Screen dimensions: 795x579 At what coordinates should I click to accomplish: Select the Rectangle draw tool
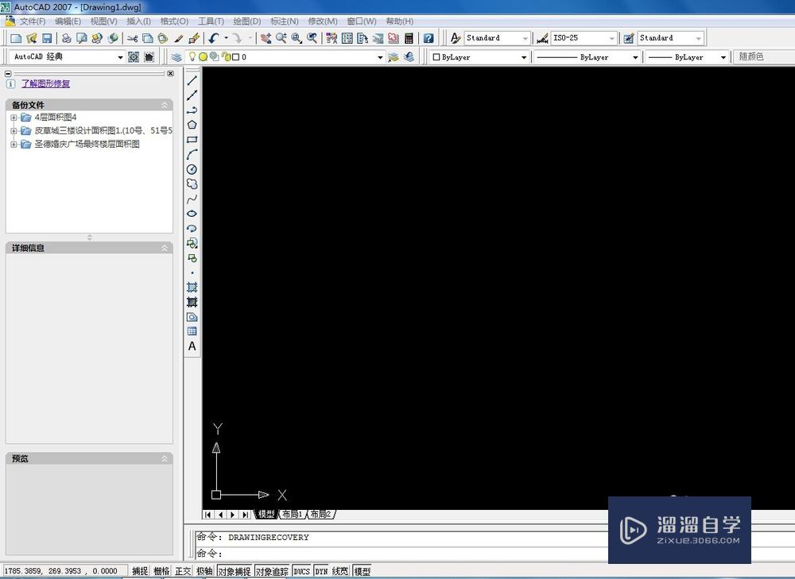pyautogui.click(x=192, y=139)
